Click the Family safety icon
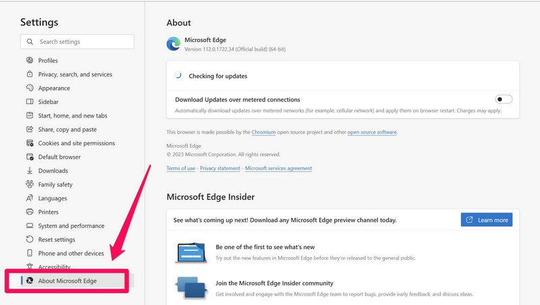The height and width of the screenshot is (305, 540). click(30, 184)
